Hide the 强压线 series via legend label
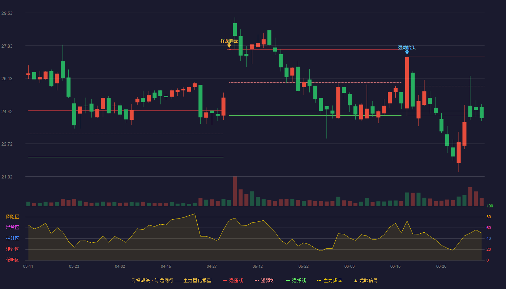 tap(236, 281)
